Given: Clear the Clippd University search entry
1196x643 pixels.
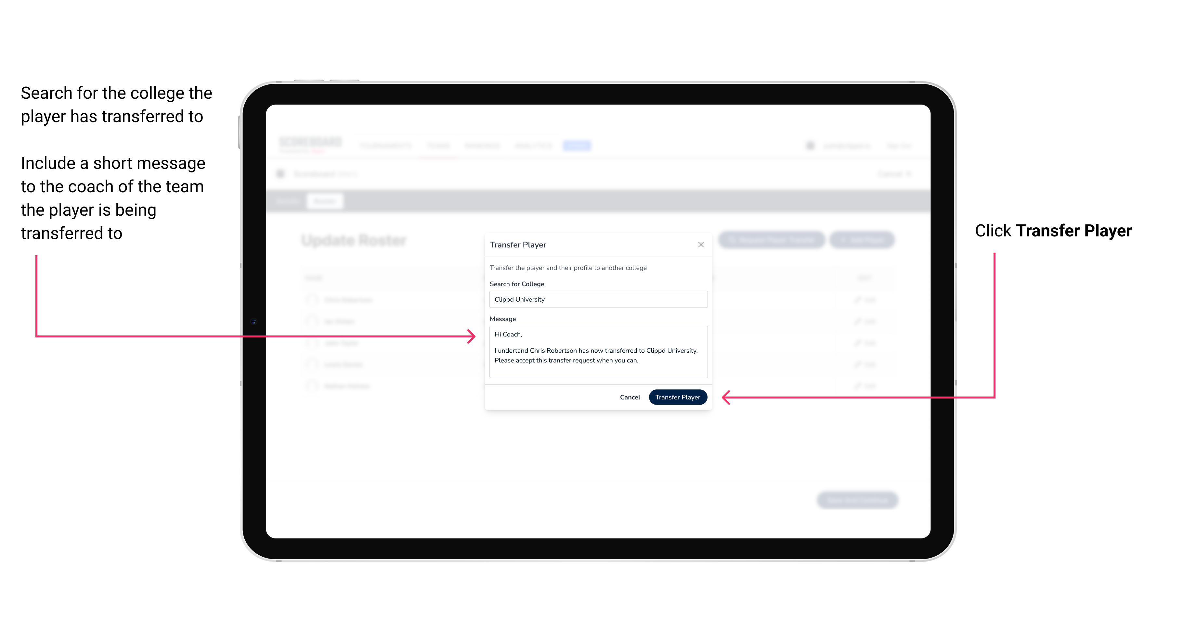Looking at the screenshot, I should coord(596,299).
